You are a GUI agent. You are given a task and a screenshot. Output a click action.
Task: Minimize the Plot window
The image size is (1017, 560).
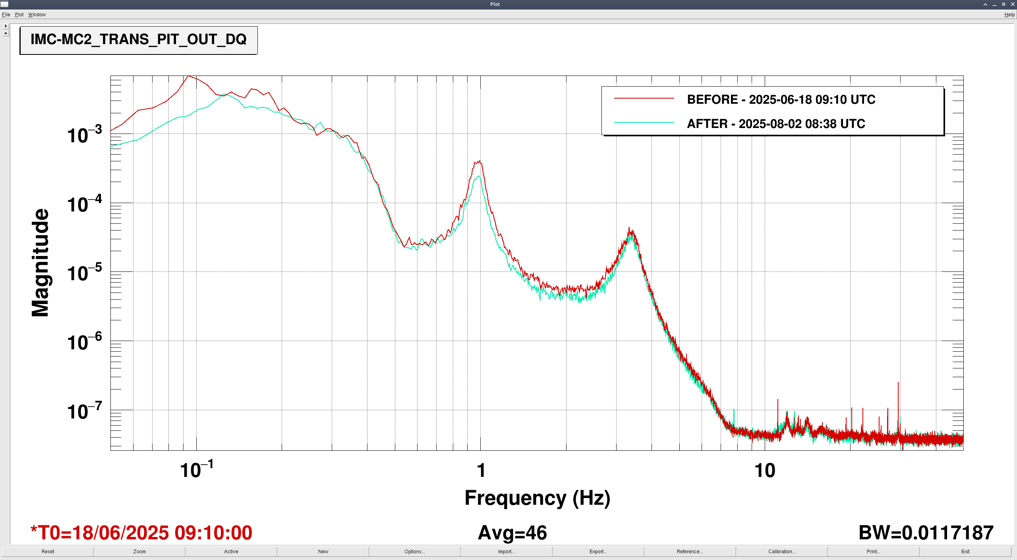coord(994,4)
